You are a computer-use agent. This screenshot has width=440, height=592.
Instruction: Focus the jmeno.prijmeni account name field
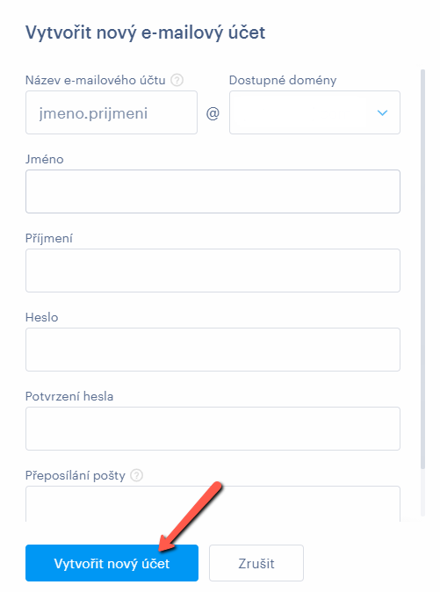click(x=112, y=112)
